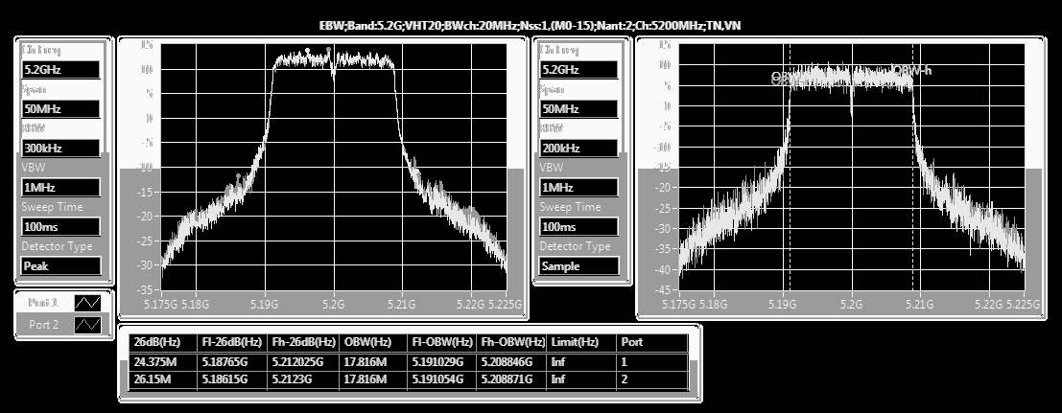Click the -40 y-axis label on the OBW plot
Image resolution: width=1062 pixels, height=413 pixels.
pyautogui.click(x=663, y=269)
